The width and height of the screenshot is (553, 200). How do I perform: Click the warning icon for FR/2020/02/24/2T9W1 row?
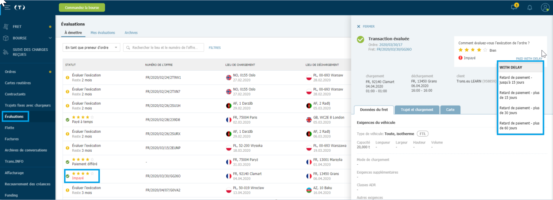(68, 78)
